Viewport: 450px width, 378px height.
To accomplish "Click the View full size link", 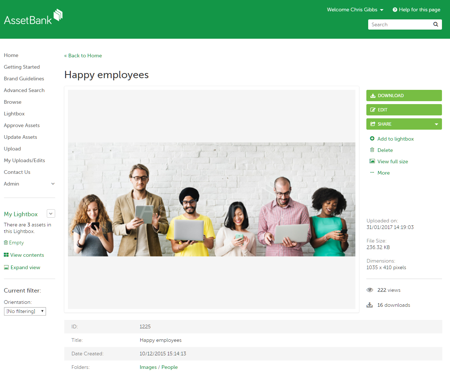I will click(x=393, y=161).
